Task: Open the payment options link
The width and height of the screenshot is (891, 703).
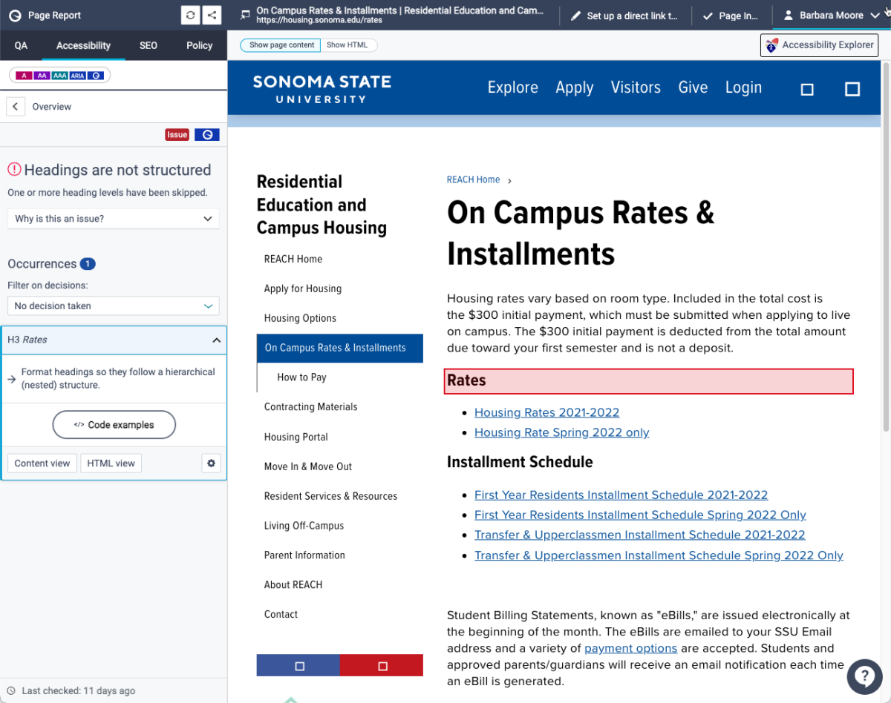Action: point(630,648)
